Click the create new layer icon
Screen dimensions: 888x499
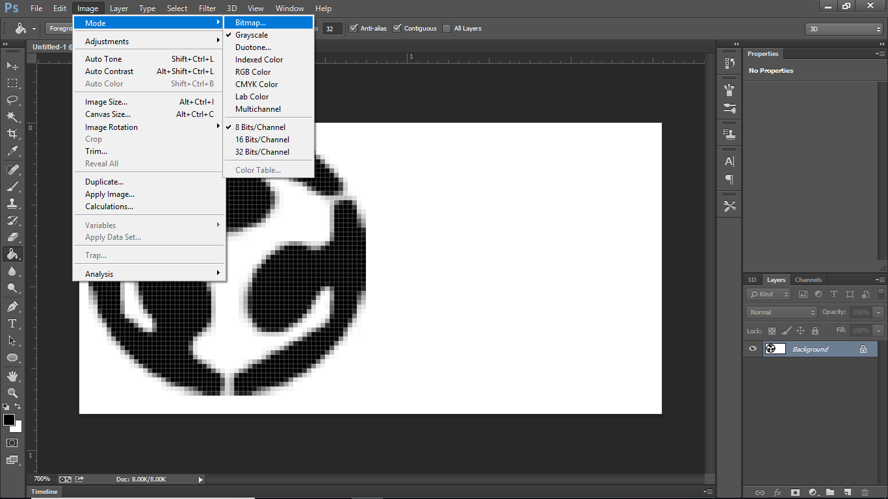coord(847,493)
